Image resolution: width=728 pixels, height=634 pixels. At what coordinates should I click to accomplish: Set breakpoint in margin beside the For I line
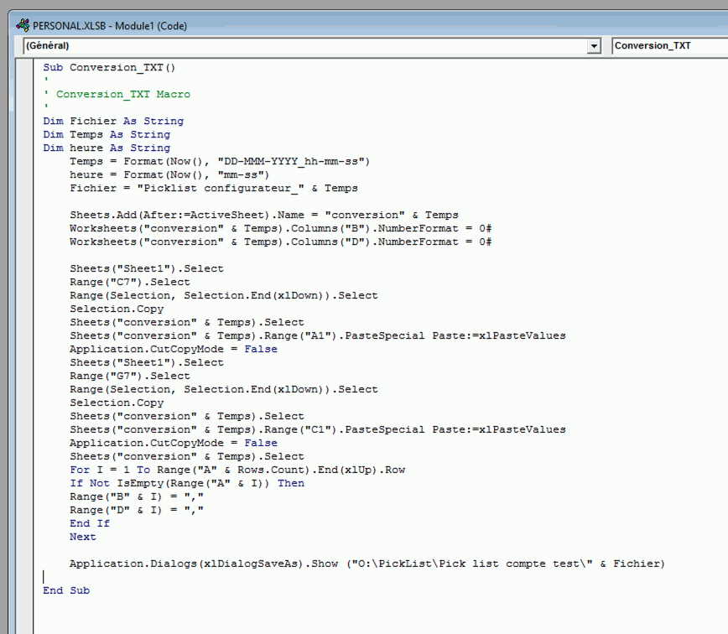click(27, 470)
